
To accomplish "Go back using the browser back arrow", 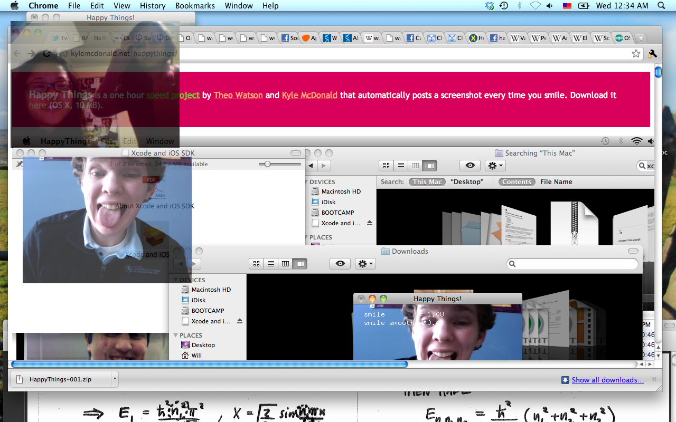I will click(x=17, y=54).
